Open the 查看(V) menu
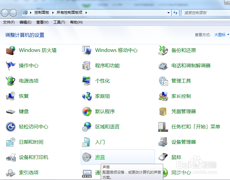The image size is (230, 180). point(42,22)
